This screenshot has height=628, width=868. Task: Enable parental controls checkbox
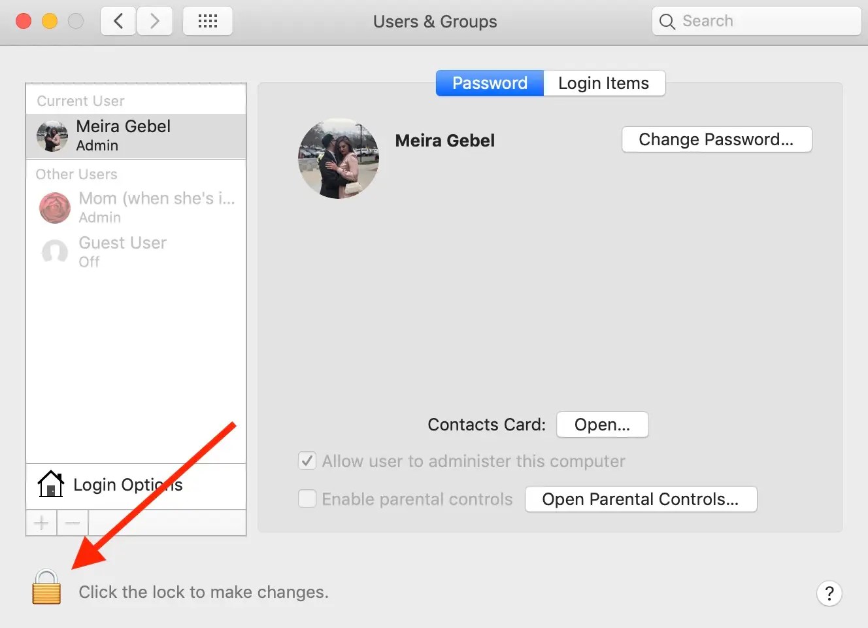click(307, 498)
